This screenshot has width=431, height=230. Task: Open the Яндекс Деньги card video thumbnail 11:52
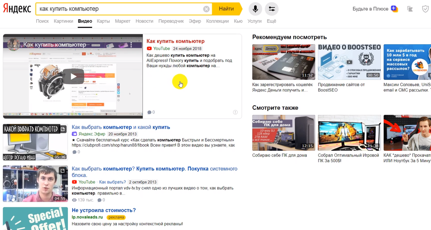[284, 62]
